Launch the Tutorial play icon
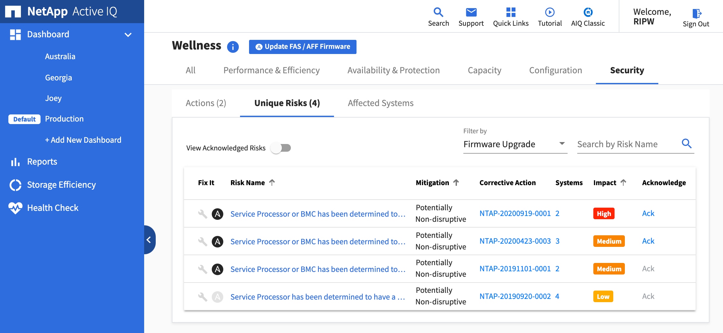 (550, 12)
